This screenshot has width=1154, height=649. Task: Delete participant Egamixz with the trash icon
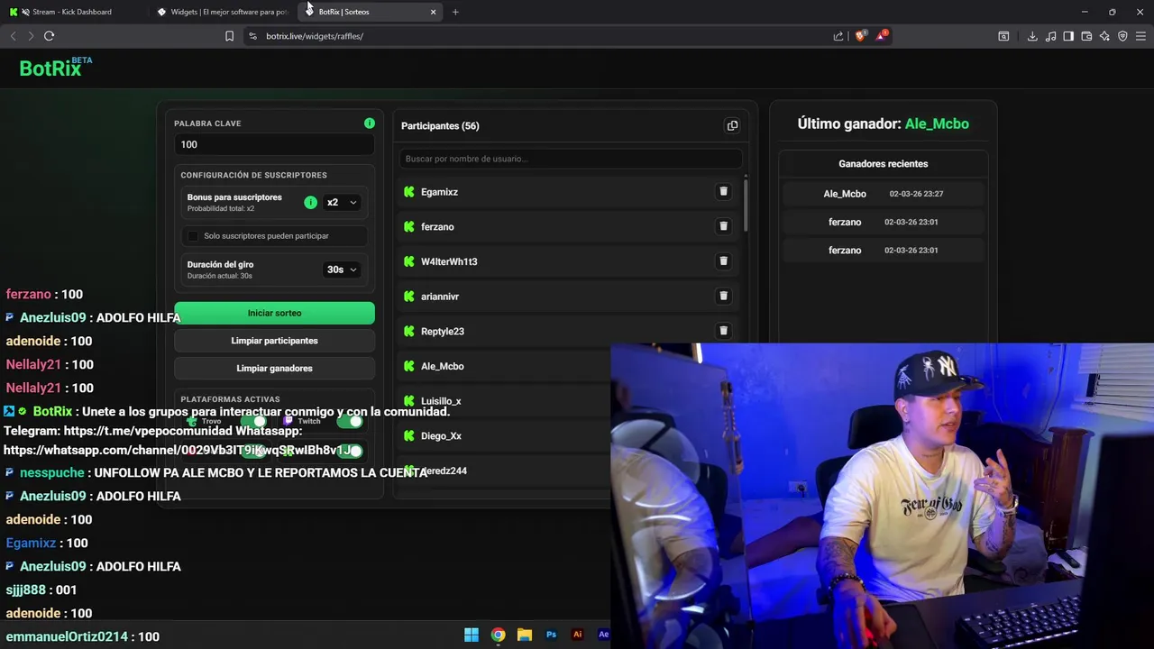click(723, 192)
